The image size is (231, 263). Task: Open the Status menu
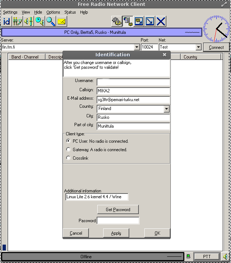pos(70,12)
